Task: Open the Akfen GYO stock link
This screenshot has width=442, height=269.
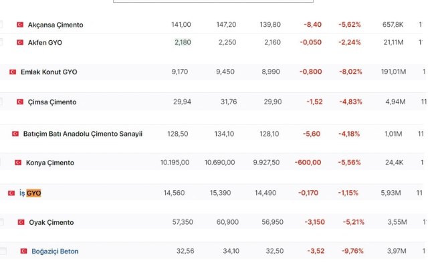Action: click(45, 42)
